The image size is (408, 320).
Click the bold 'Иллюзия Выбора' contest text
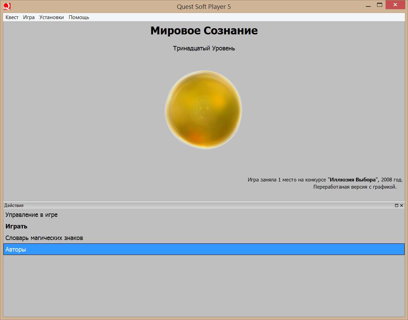(x=353, y=180)
